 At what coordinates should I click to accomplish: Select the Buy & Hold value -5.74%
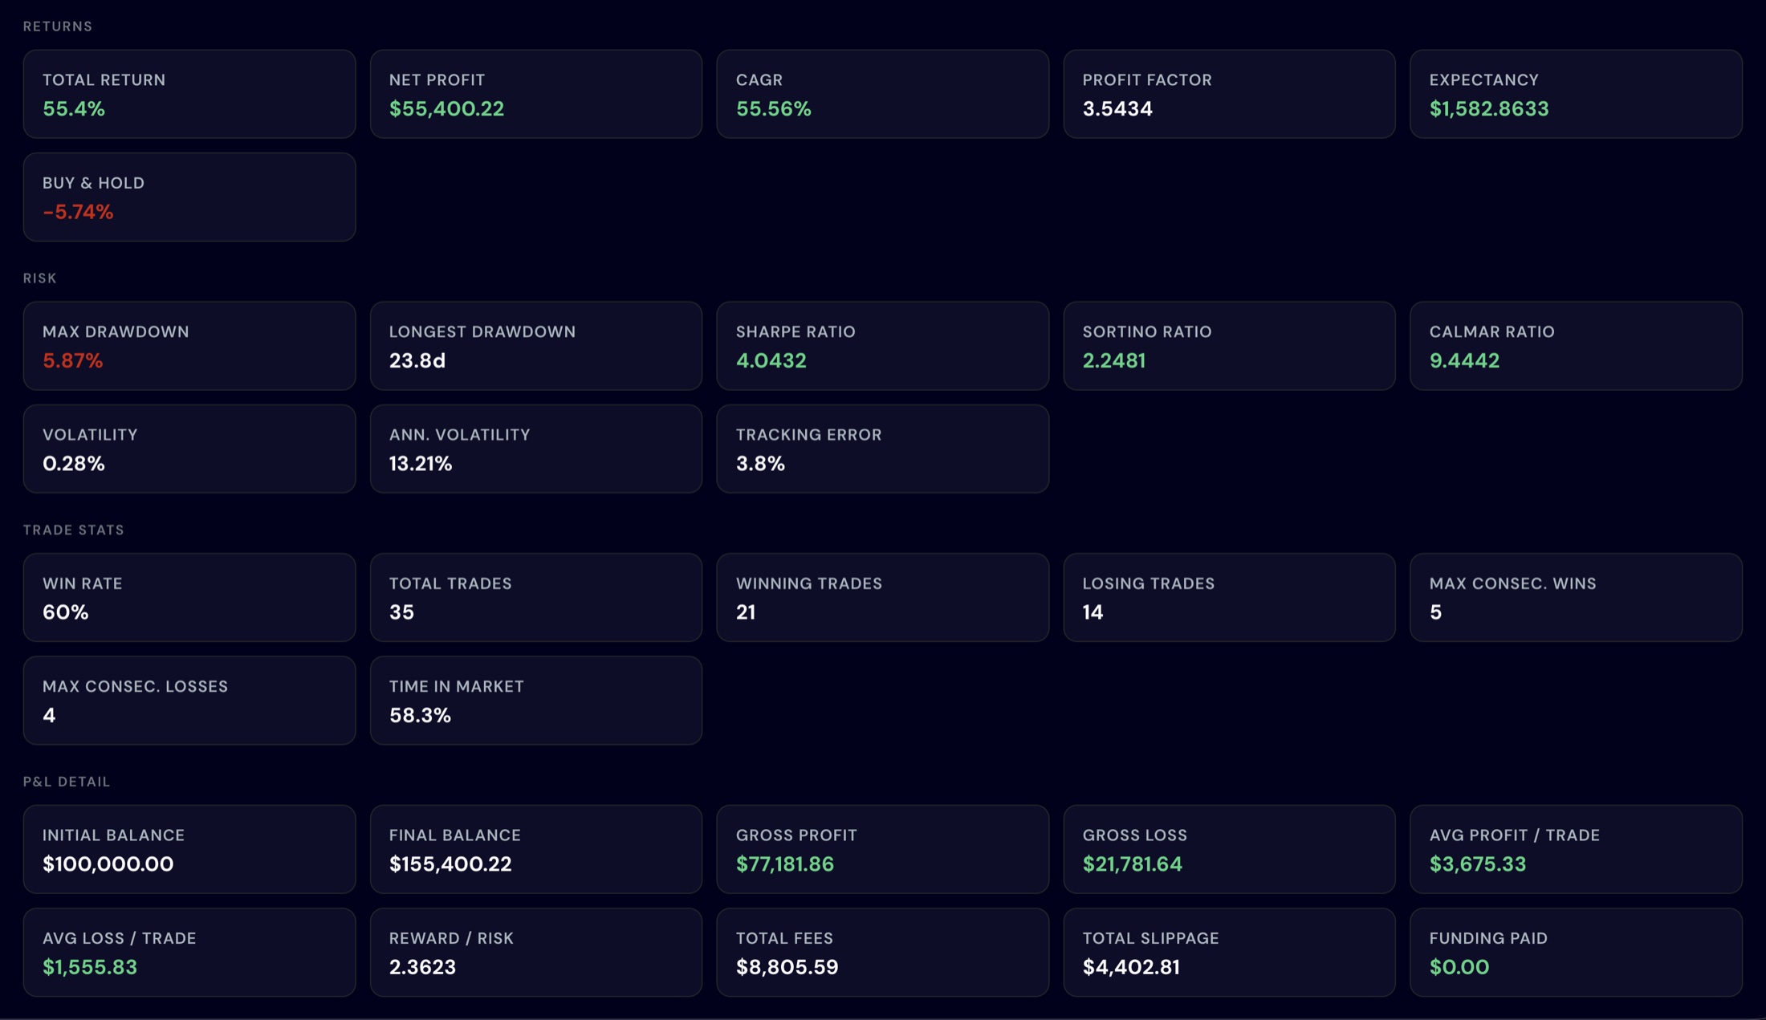[x=78, y=212]
